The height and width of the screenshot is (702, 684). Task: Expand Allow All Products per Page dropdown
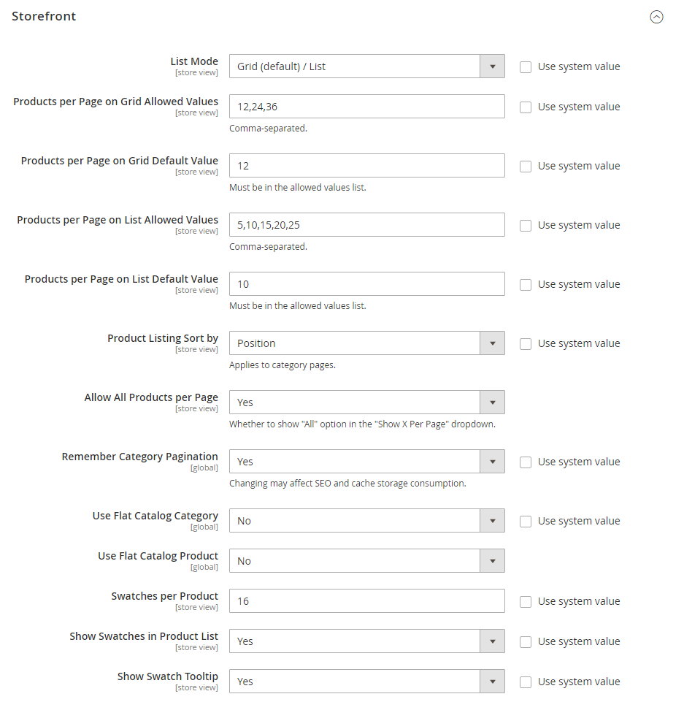tap(367, 402)
